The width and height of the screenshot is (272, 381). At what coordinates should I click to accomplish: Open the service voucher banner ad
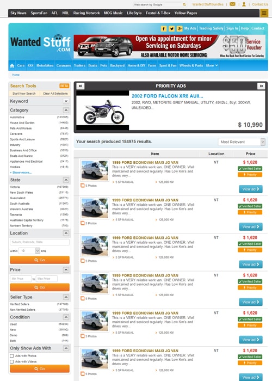[x=170, y=46]
